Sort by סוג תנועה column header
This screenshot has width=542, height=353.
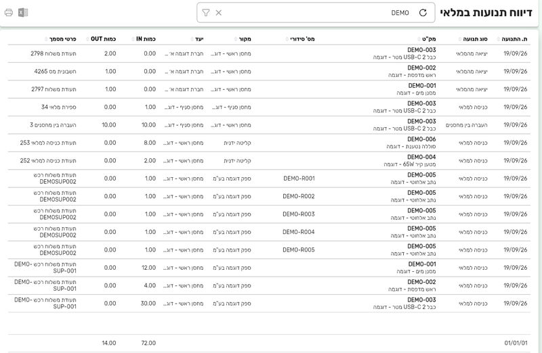tap(473, 39)
